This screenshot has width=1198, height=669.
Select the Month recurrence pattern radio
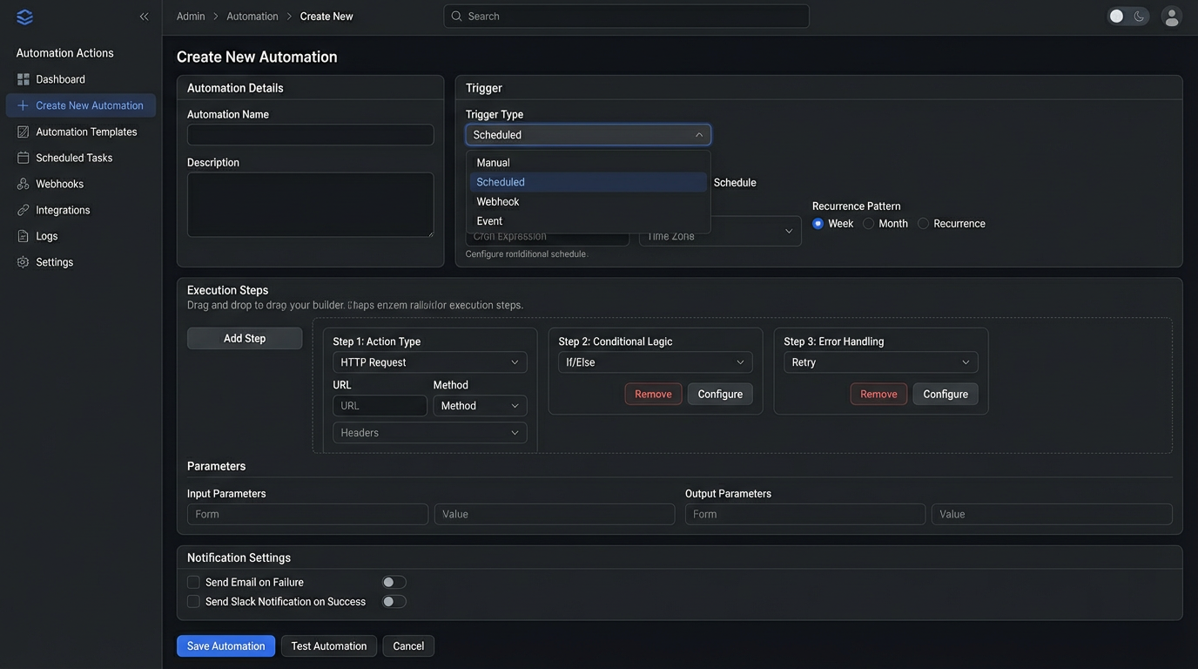pos(869,224)
